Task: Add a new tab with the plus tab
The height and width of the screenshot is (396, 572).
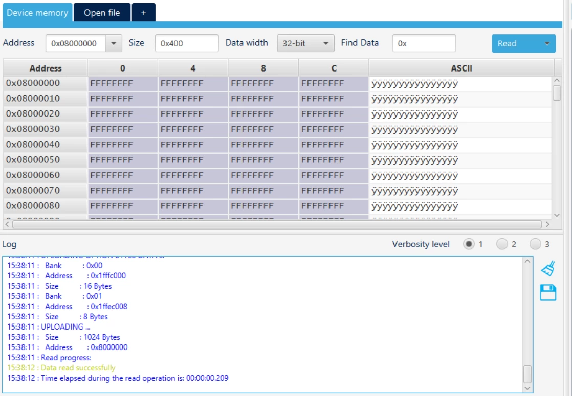Action: (x=143, y=13)
